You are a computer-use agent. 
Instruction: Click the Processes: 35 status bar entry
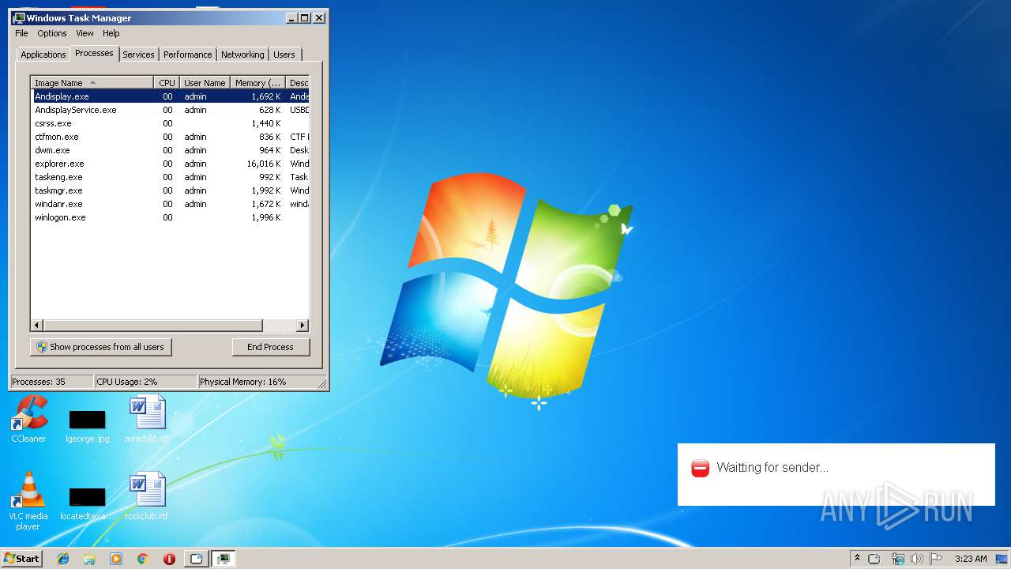point(52,382)
